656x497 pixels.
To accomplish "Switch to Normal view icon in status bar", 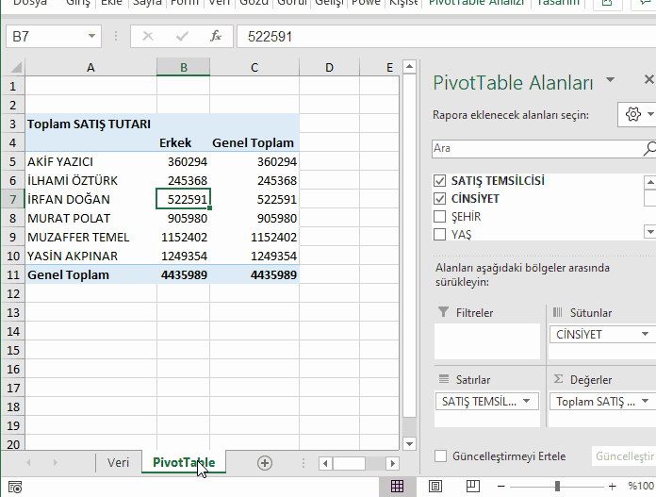I will click(x=397, y=486).
